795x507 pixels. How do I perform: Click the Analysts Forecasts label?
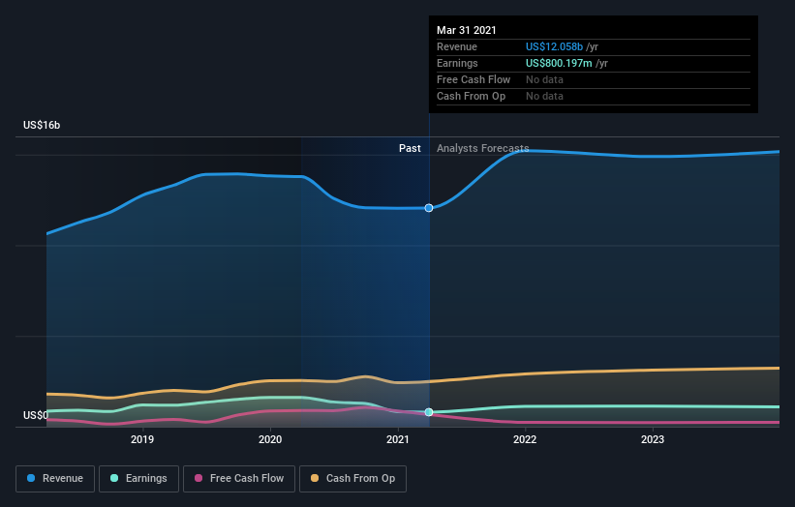[x=482, y=148]
